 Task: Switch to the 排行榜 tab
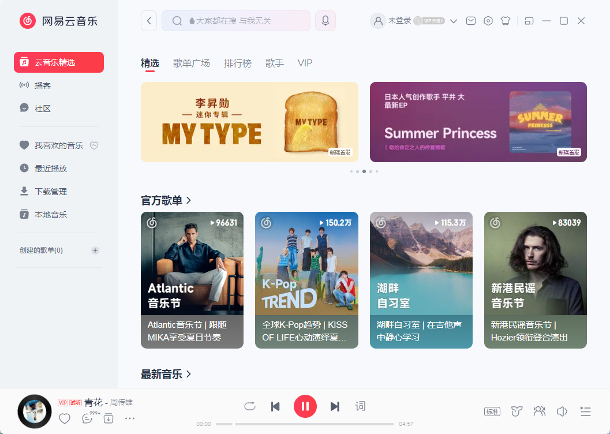pyautogui.click(x=238, y=63)
